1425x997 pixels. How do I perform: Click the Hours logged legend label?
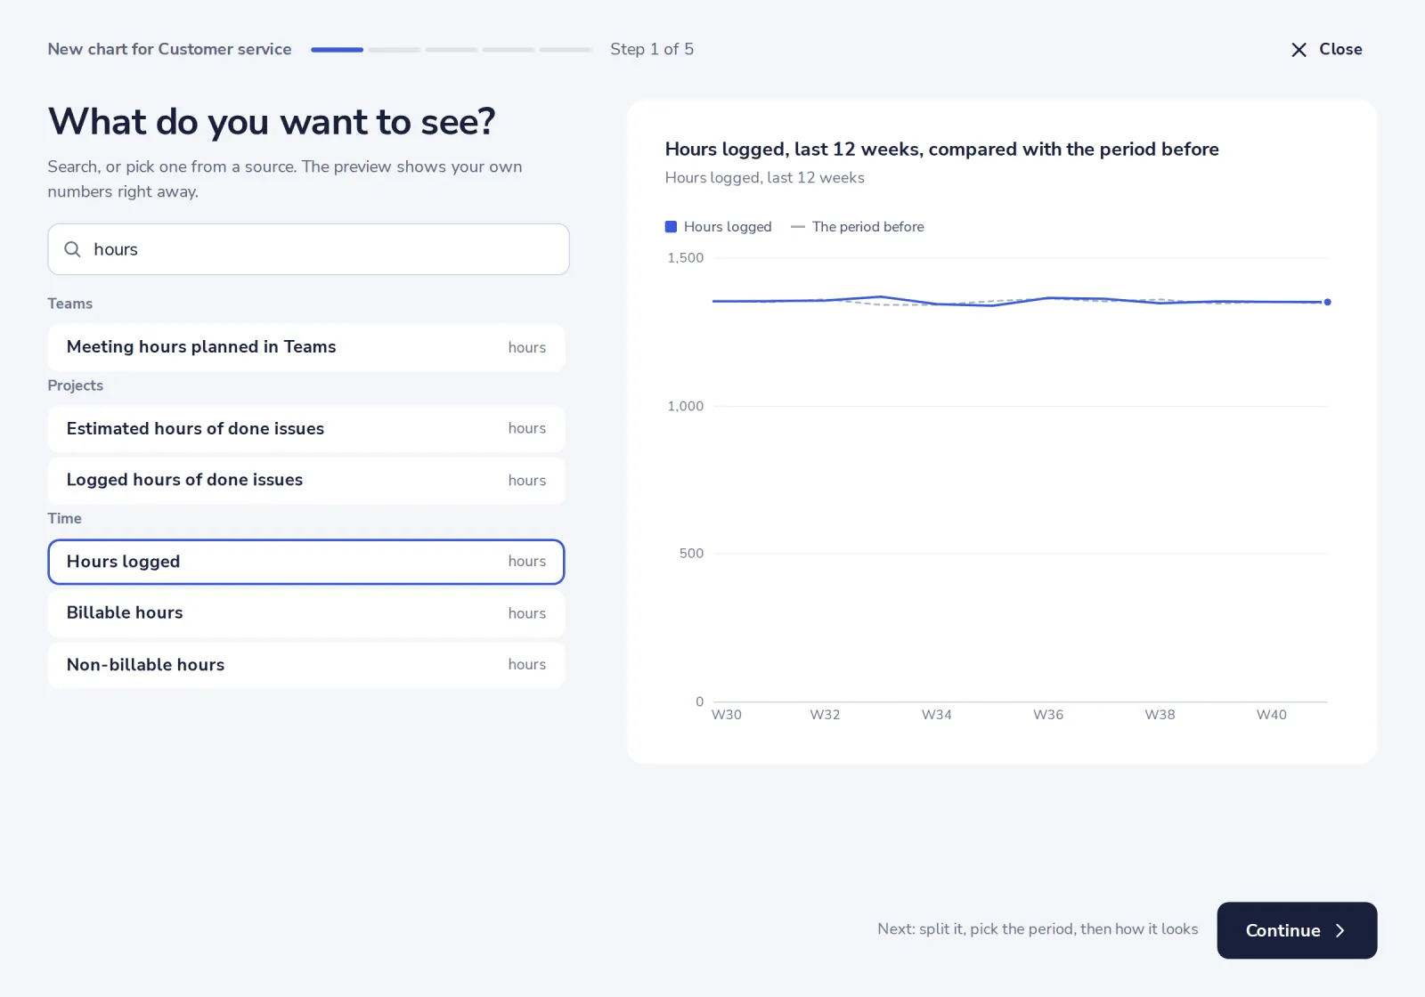[x=728, y=227]
